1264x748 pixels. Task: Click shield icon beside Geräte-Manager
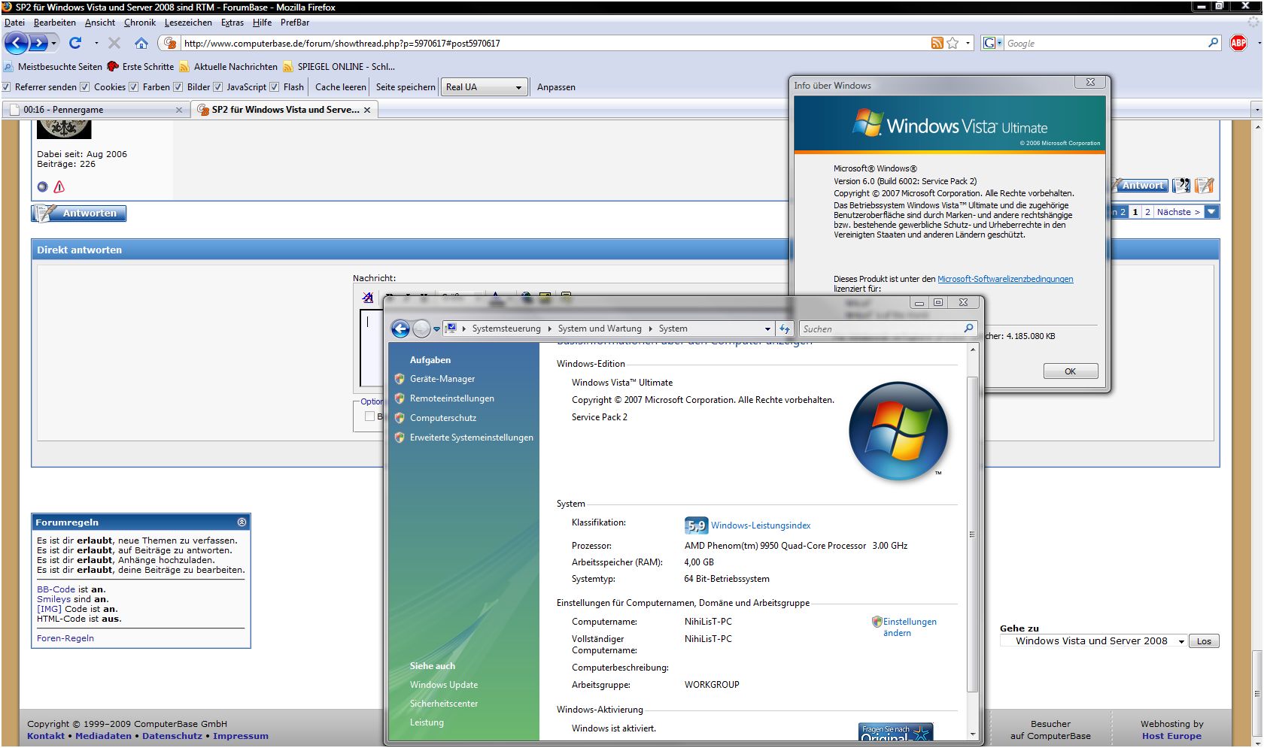400,379
